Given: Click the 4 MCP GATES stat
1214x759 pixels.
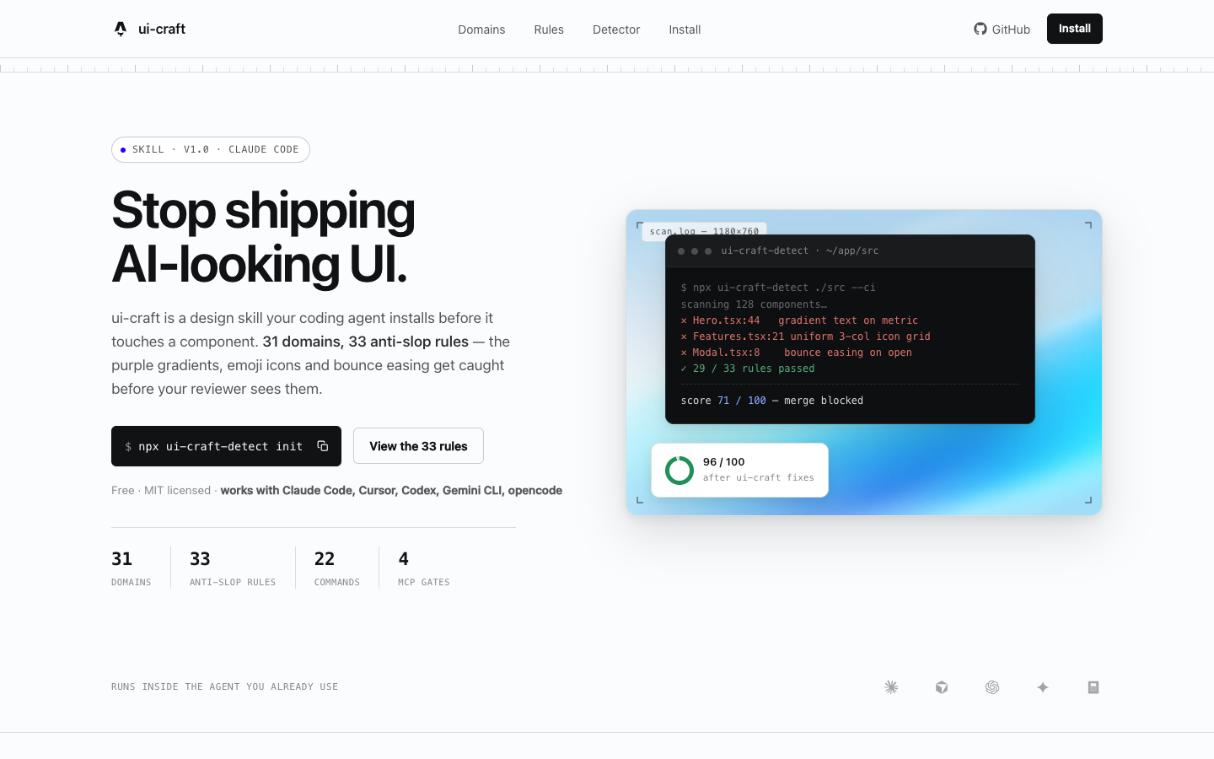Looking at the screenshot, I should [424, 568].
